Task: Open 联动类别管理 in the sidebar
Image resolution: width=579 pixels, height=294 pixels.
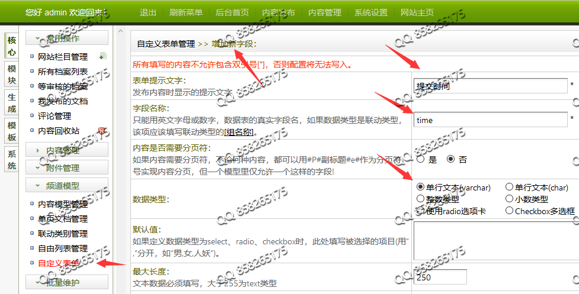Action: click(x=63, y=234)
